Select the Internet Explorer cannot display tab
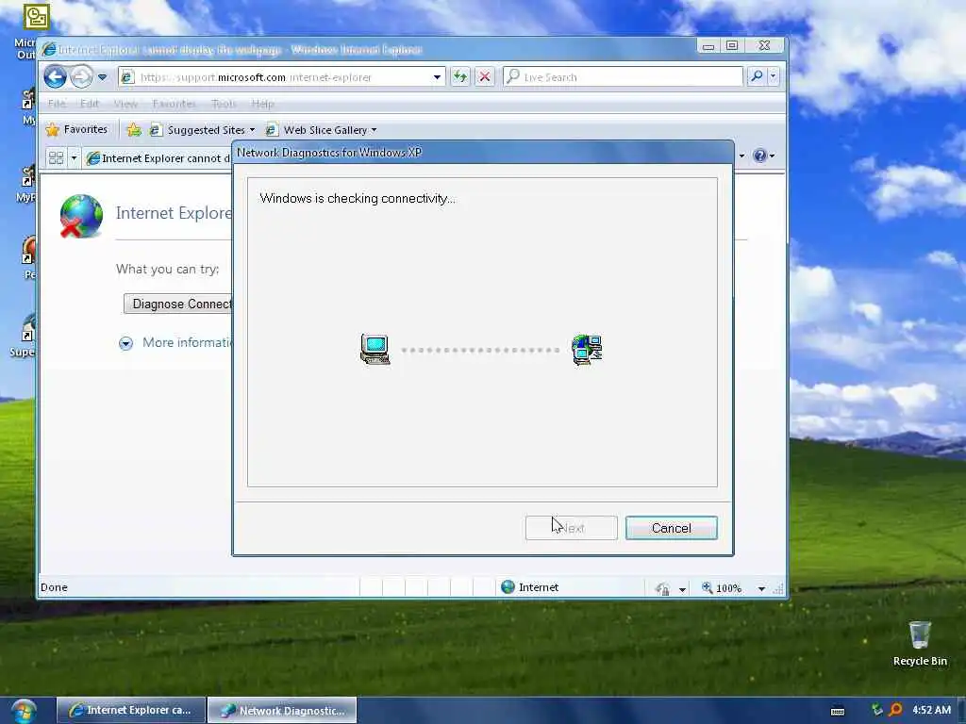 tap(158, 158)
